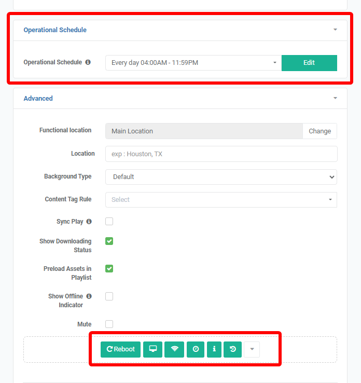Enable the Sync Play checkbox
The width and height of the screenshot is (361, 383).
pyautogui.click(x=109, y=221)
